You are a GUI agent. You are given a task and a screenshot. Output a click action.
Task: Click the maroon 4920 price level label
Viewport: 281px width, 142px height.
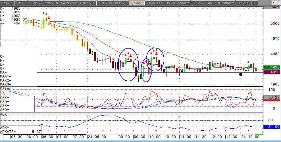(272, 72)
